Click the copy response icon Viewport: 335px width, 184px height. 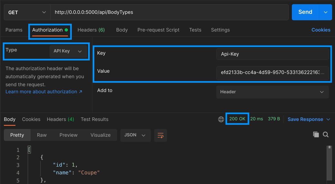316,134
